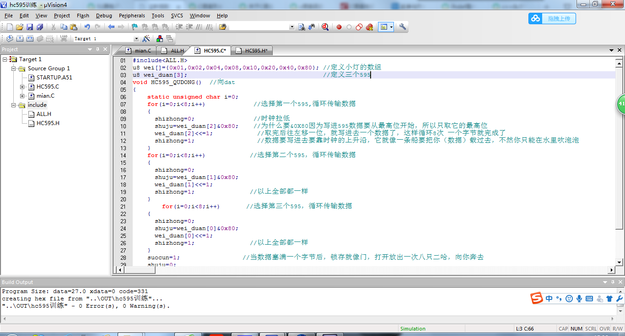Toggle IME punctuation mode button
The height and width of the screenshot is (336, 625).
(559, 299)
